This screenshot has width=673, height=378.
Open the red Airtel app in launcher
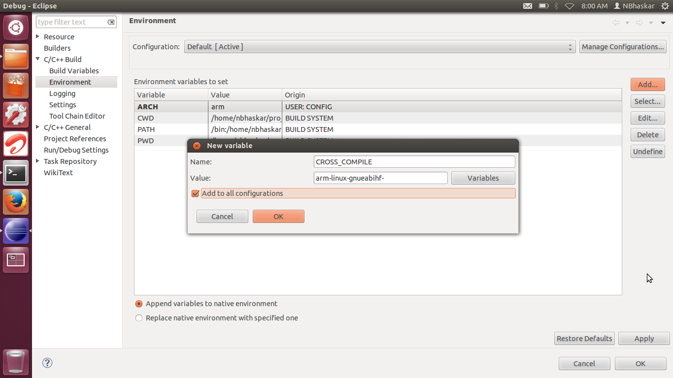pyautogui.click(x=16, y=144)
